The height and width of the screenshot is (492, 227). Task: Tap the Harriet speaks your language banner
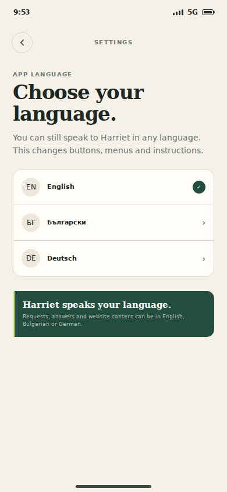pyautogui.click(x=114, y=314)
